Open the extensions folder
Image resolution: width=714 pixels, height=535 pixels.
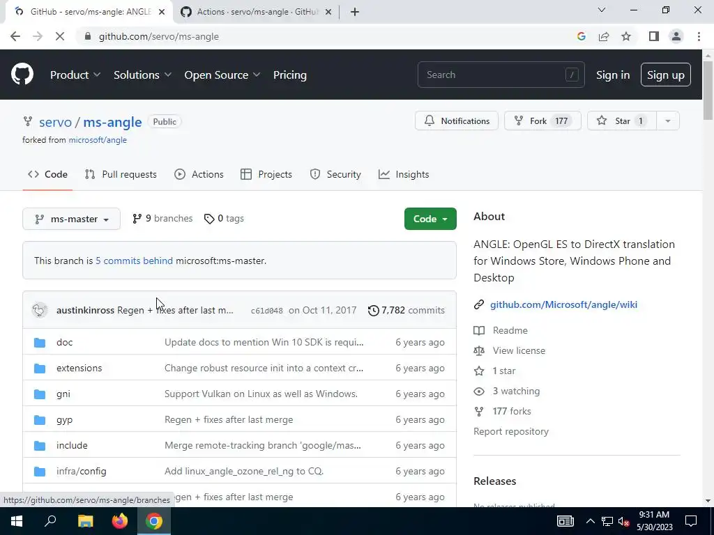(x=79, y=368)
